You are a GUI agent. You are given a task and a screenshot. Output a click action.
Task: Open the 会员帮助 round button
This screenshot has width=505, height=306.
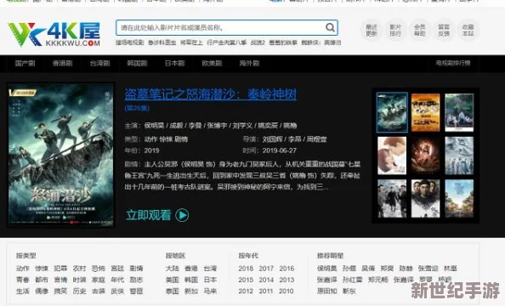click(420, 30)
